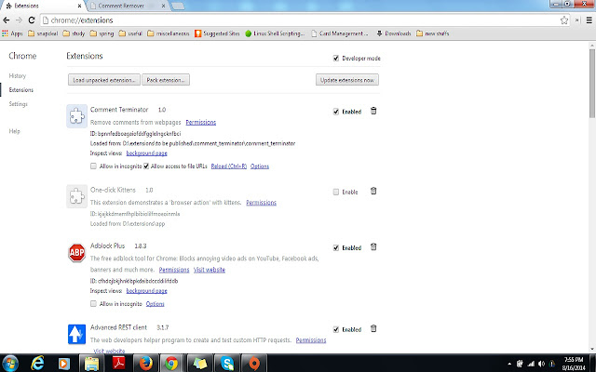The width and height of the screenshot is (596, 372).
Task: Bookmark this page with the star icon
Action: [564, 20]
